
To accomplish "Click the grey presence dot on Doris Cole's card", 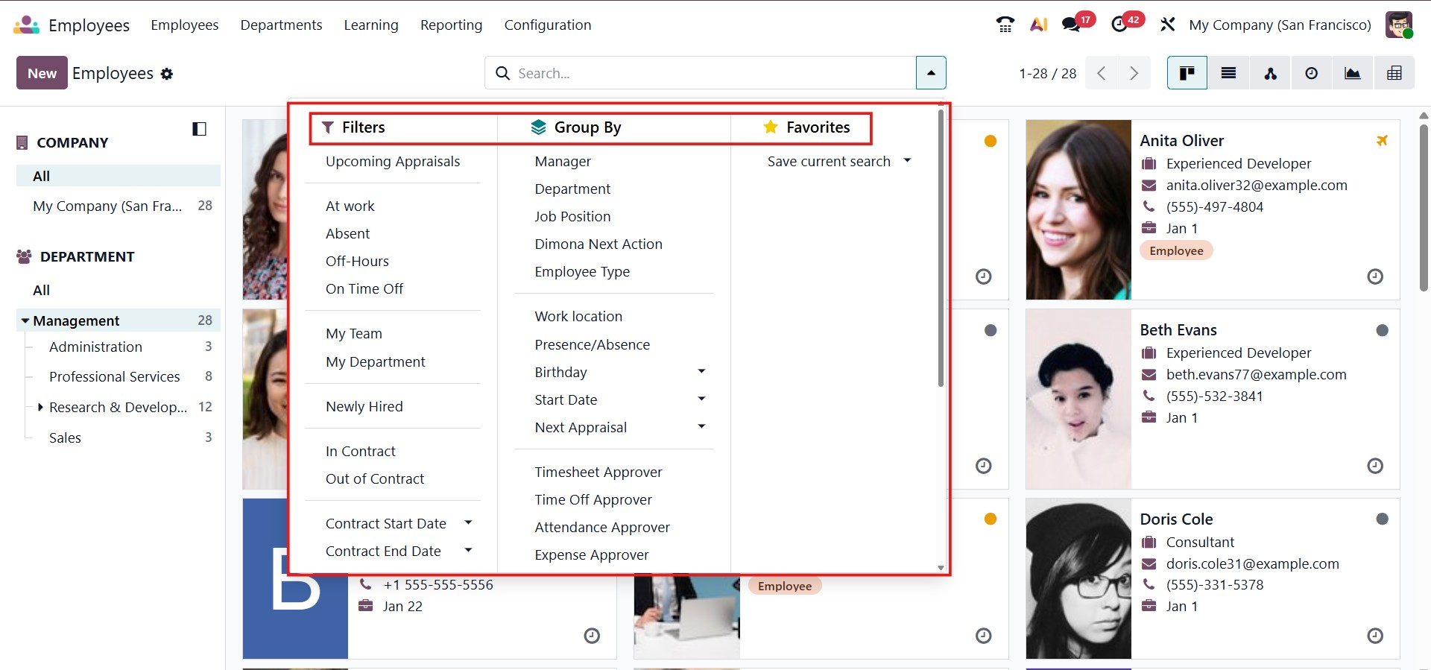I will [x=1382, y=519].
